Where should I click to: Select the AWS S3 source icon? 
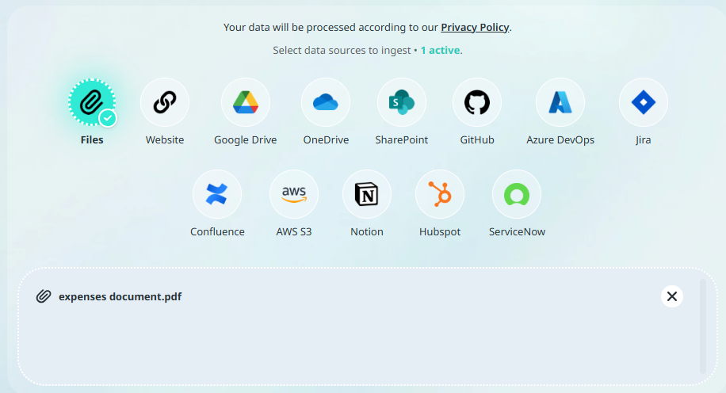[294, 194]
